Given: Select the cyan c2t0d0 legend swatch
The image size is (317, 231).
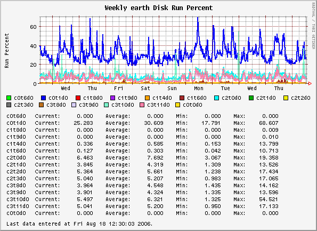Looking at the screenshot, I should pos(216,98).
